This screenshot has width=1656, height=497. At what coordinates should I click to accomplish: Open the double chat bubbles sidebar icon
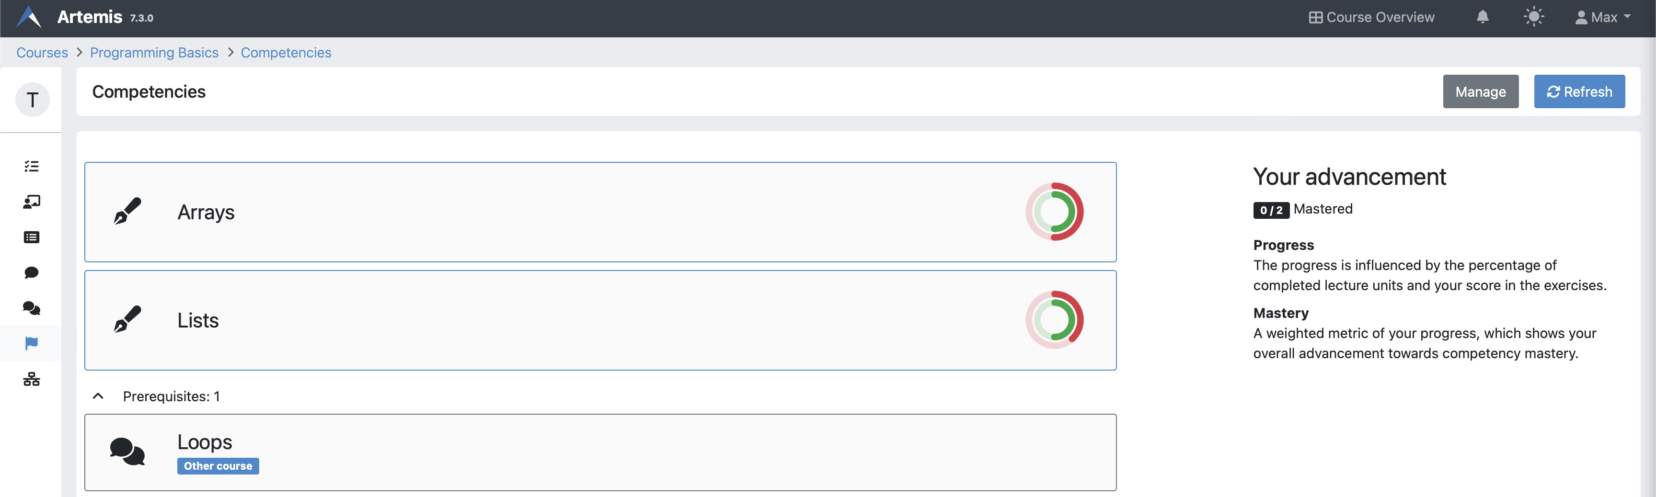32,308
